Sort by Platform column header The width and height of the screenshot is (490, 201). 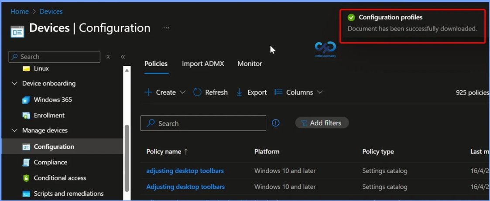(x=267, y=152)
